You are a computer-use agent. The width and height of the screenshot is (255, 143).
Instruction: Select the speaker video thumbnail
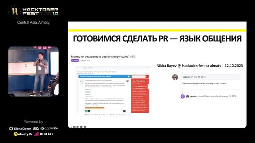(33, 71)
